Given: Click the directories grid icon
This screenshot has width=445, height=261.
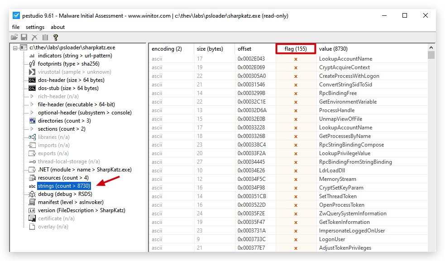Looking at the screenshot, I should (x=32, y=121).
